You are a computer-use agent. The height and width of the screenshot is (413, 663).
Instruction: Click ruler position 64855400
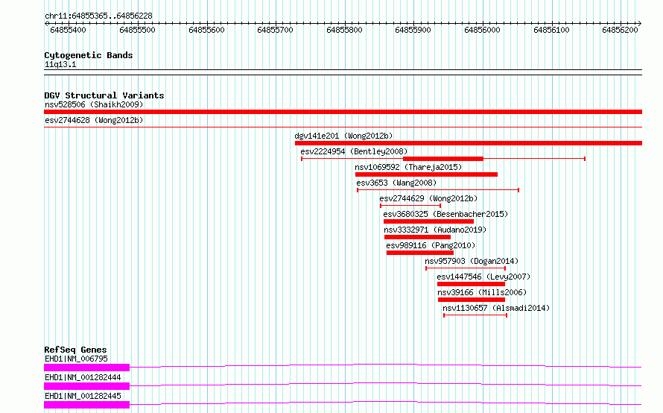pos(68,30)
